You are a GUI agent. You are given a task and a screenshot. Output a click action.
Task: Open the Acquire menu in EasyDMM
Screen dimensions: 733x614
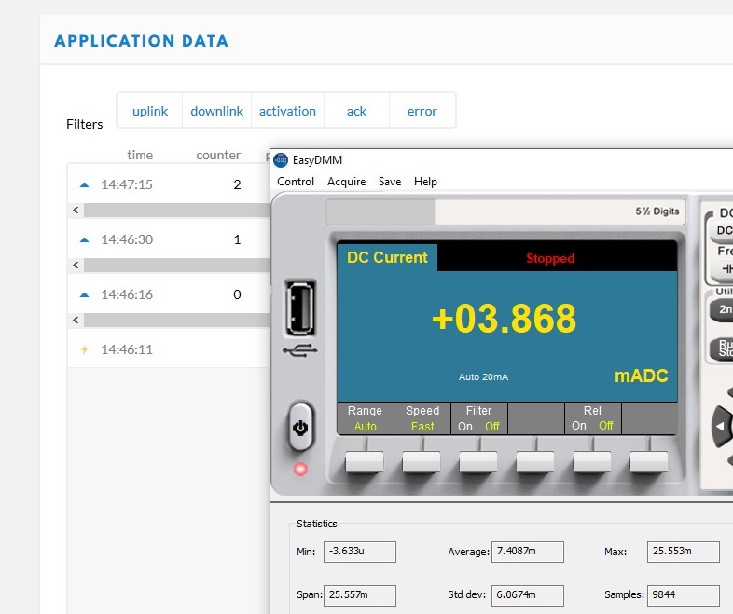click(x=346, y=182)
